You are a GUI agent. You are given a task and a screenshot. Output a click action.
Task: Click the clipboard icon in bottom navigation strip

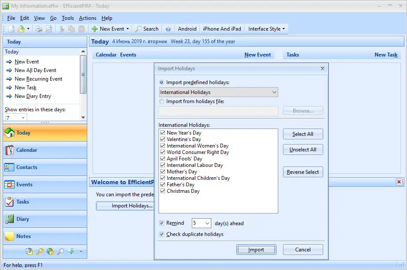29,251
